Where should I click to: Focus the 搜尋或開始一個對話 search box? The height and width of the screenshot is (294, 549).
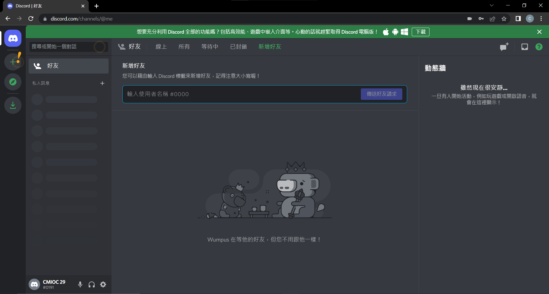[x=69, y=47]
